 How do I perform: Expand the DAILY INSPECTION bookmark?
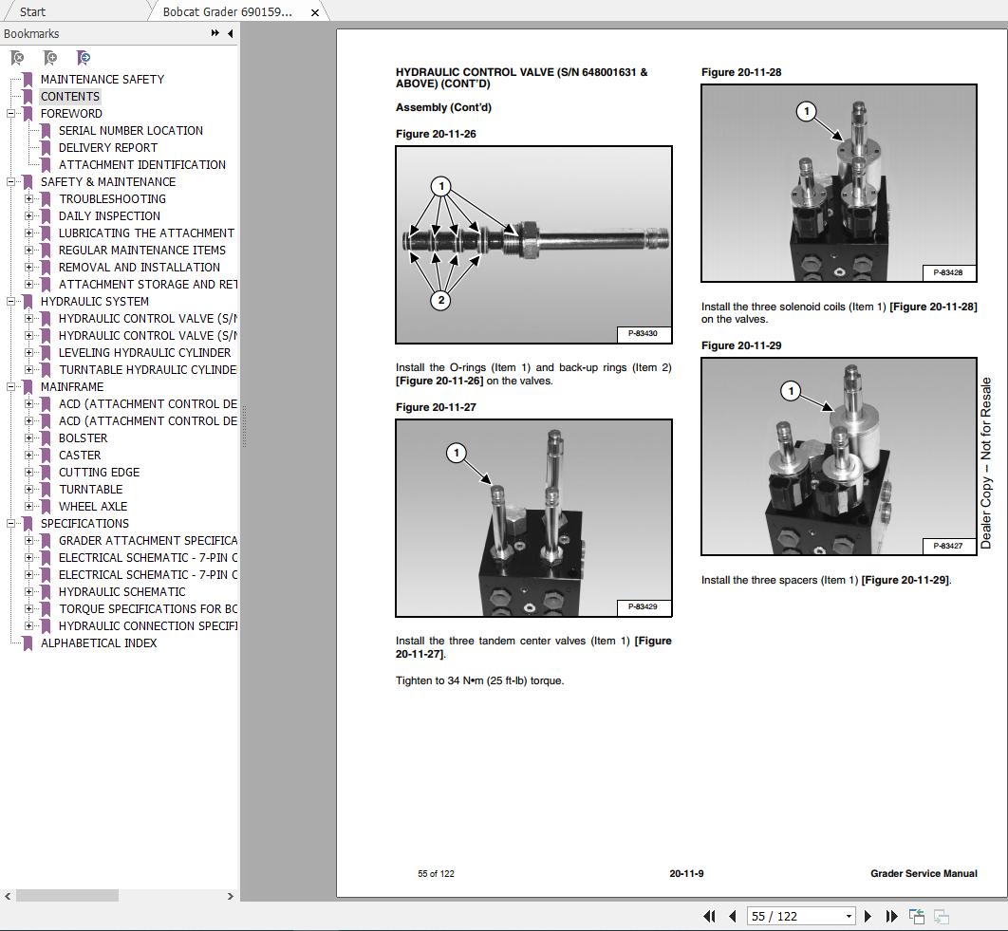pos(28,216)
